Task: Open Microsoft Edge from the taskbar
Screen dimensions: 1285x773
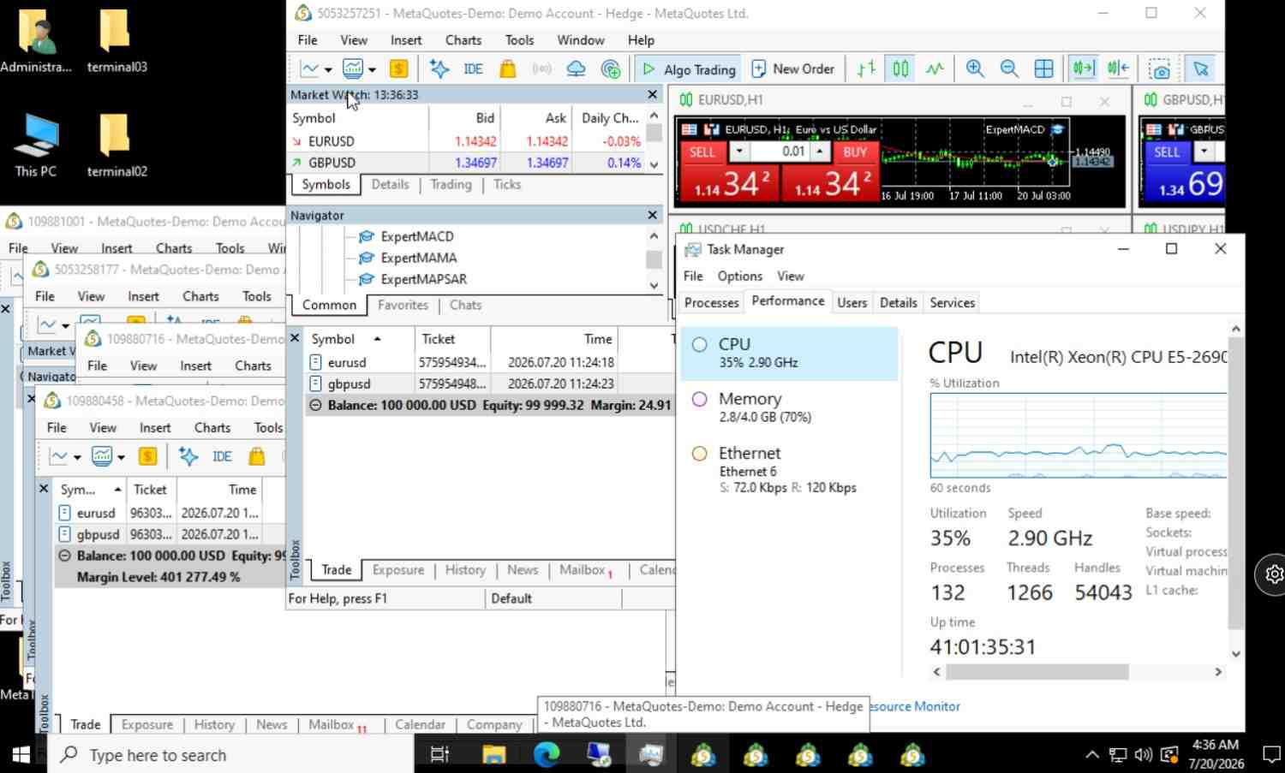Action: pos(547,754)
